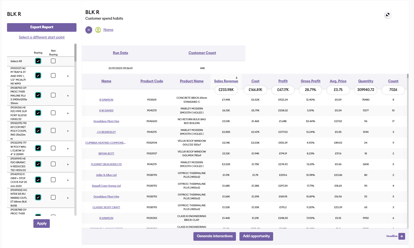Uncheck Buying box for Select All row
Image resolution: width=414 pixels, height=248 pixels.
(38, 61)
